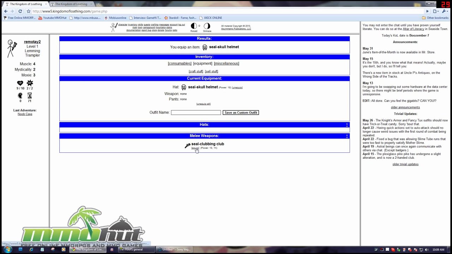Open the skills menu link
Image resolution: width=452 pixels, height=254 pixels.
141,25
